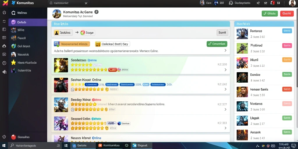298x149 pixels.
Task: Click the Windows Start button
Action: [x=3, y=146]
